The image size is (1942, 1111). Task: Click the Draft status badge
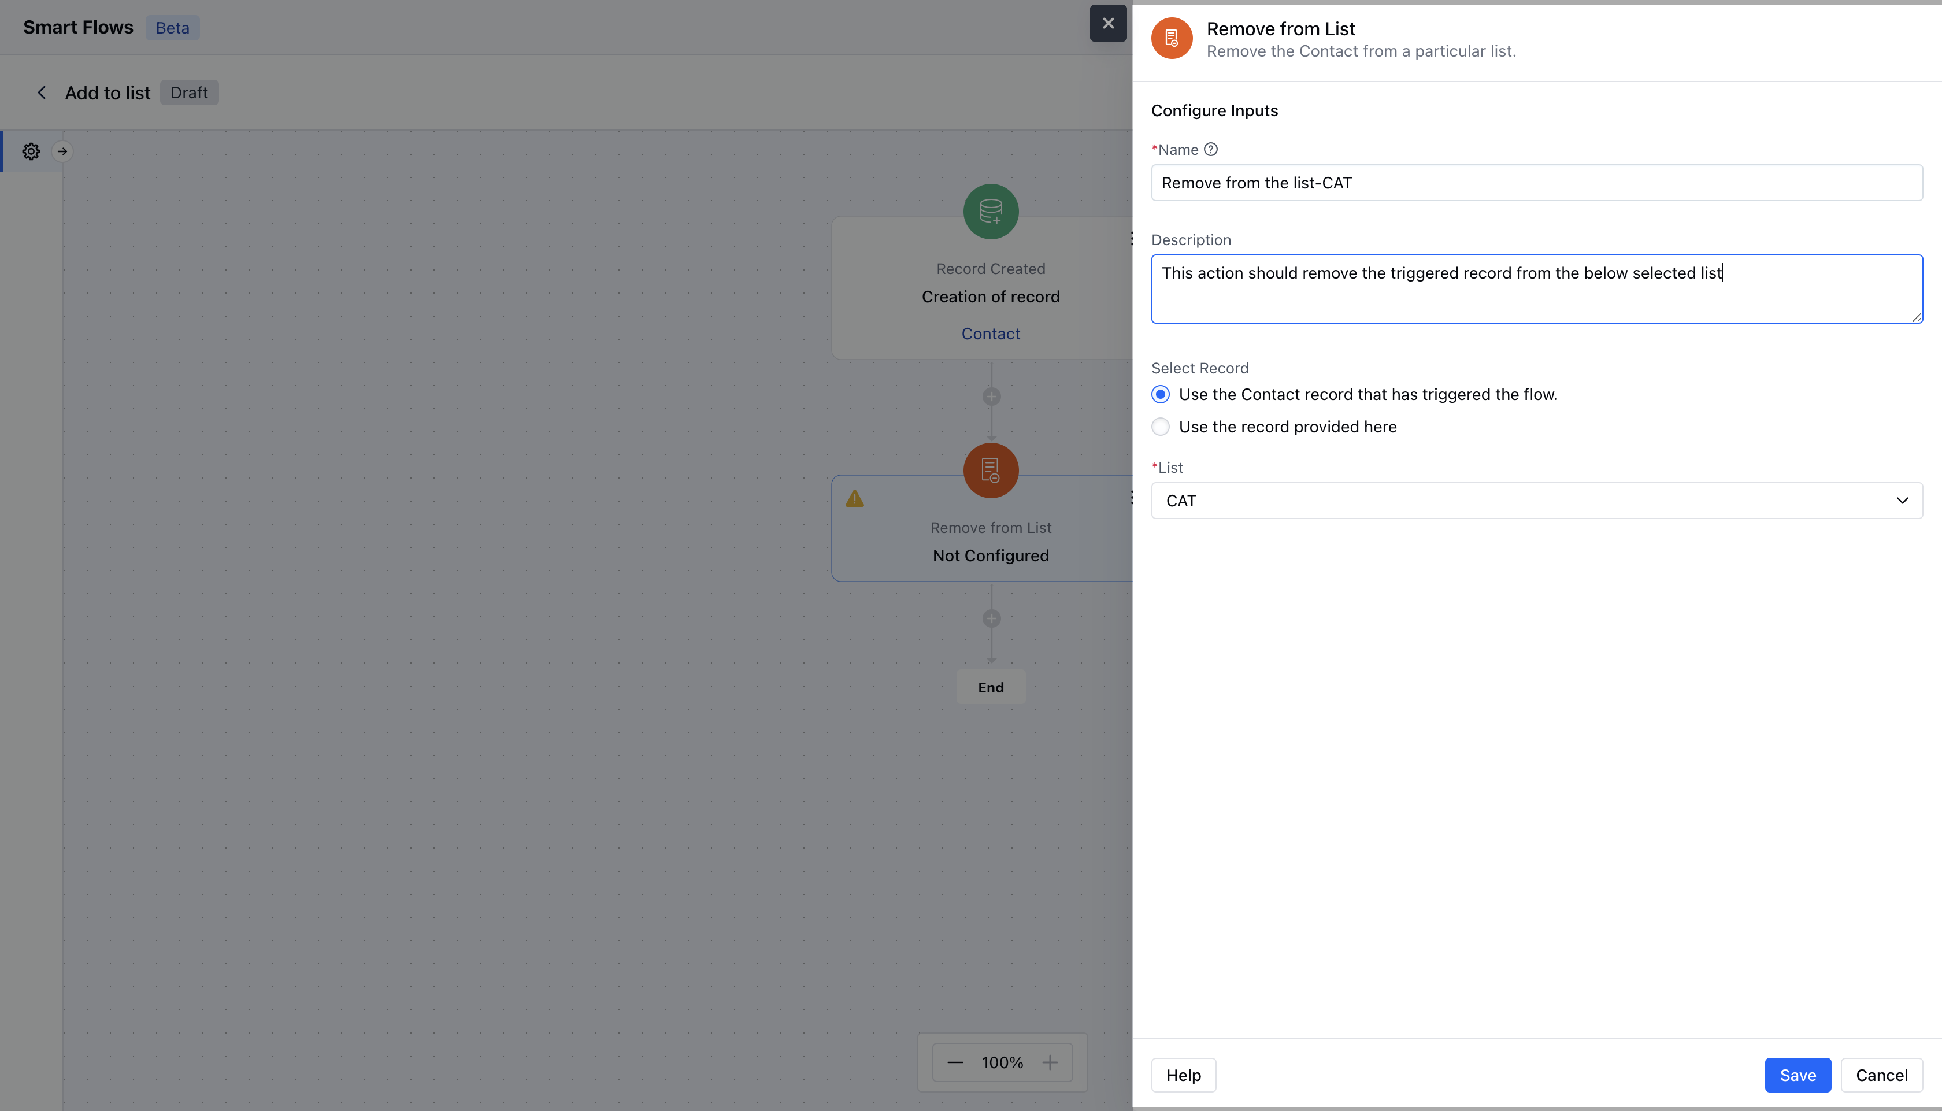coord(188,91)
